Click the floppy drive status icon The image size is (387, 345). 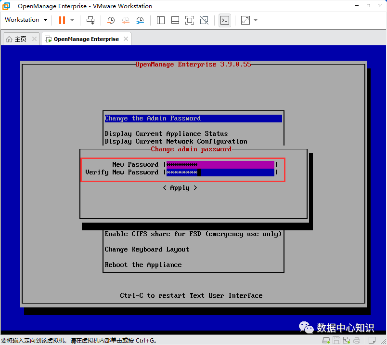(x=336, y=340)
